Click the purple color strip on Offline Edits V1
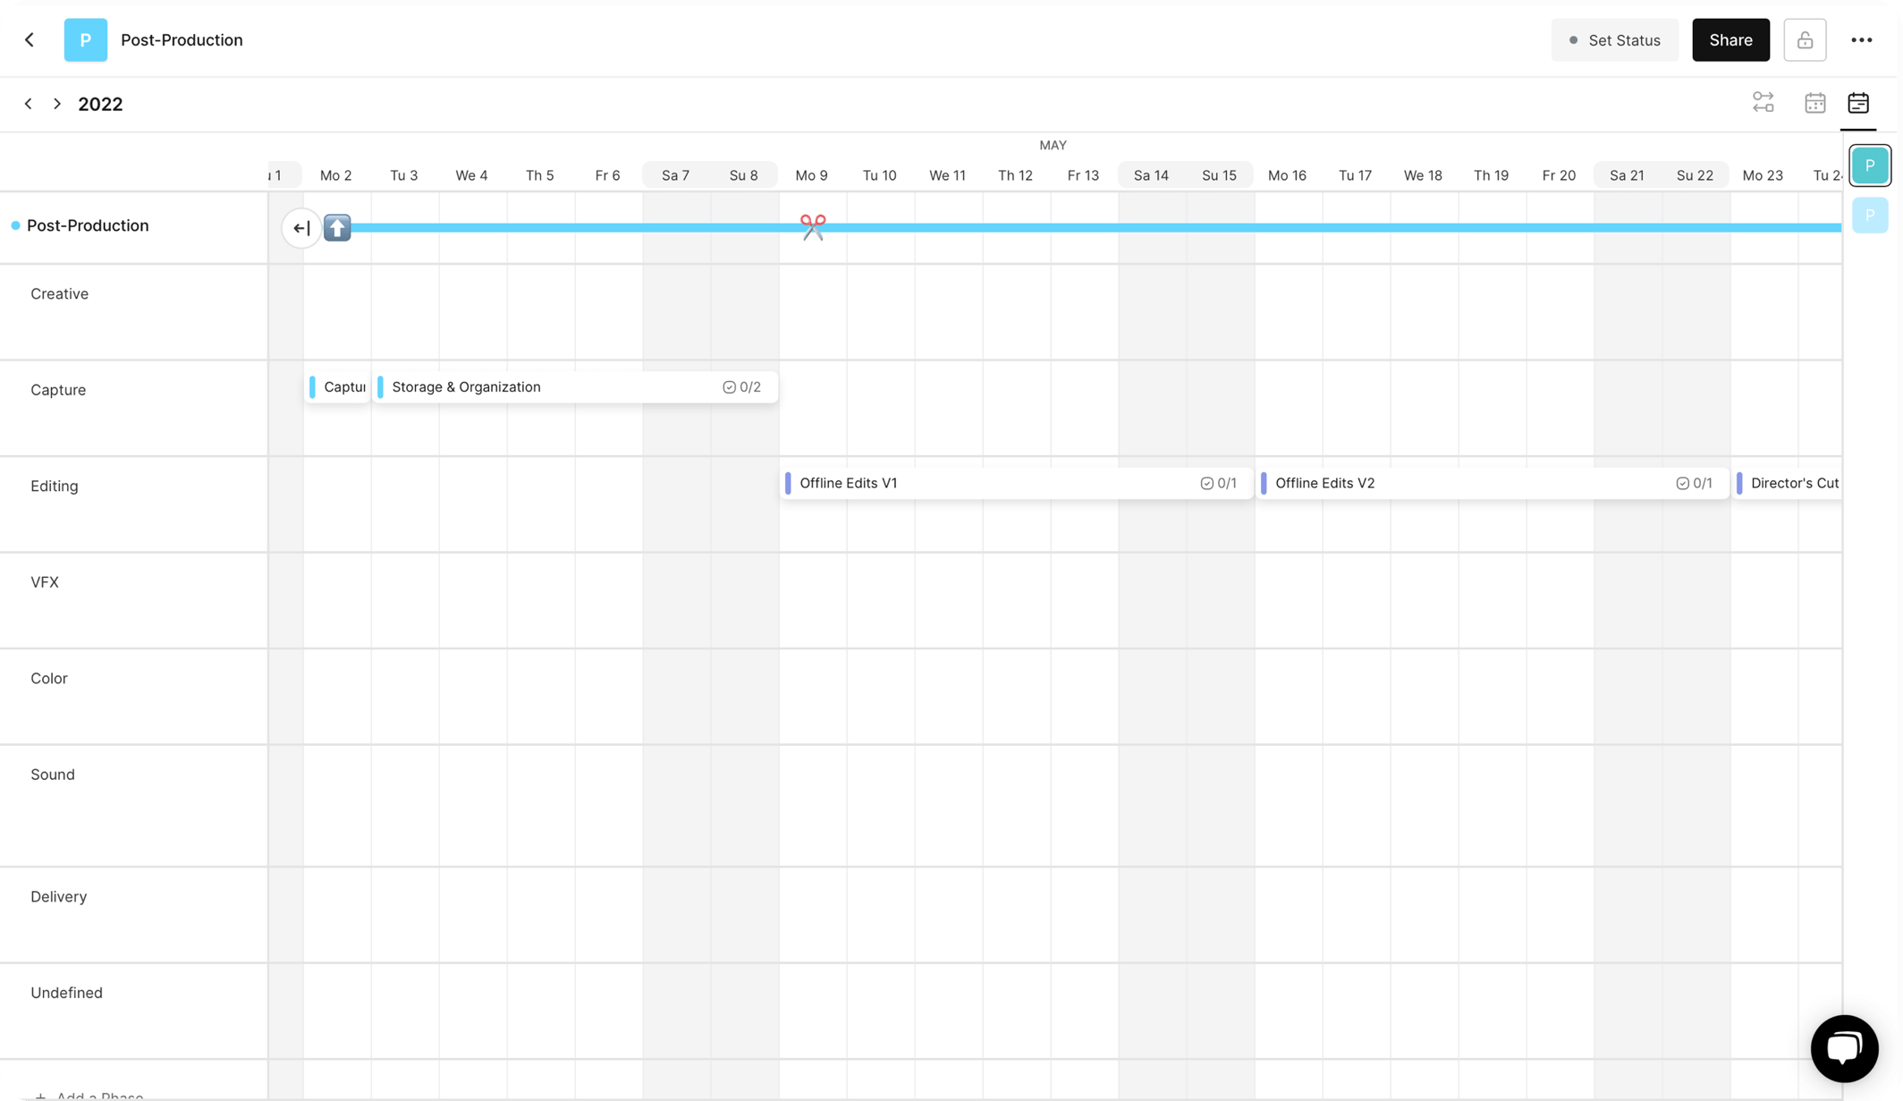1903x1101 pixels. pos(788,483)
